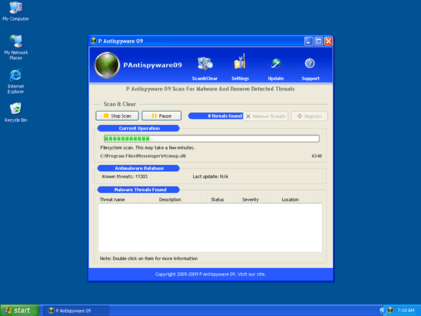Screen dimensions: 421x316
Task: Open the Windows Start menu
Action: tap(19, 310)
